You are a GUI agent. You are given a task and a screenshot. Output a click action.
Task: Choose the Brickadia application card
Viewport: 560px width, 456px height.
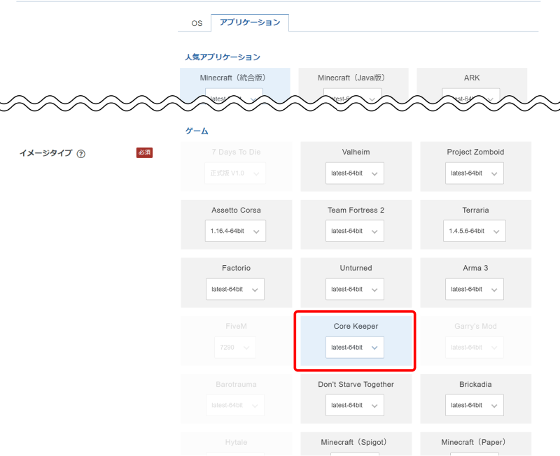click(x=475, y=384)
